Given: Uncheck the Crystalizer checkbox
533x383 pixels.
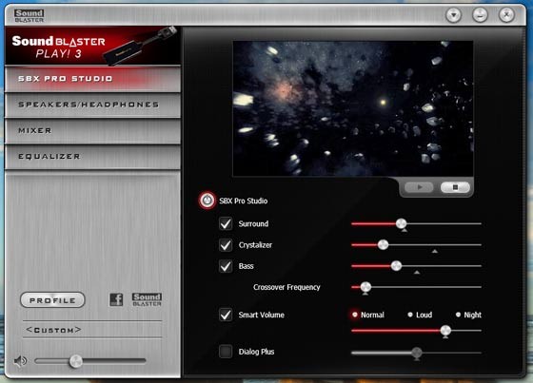Looking at the screenshot, I should pyautogui.click(x=226, y=245).
